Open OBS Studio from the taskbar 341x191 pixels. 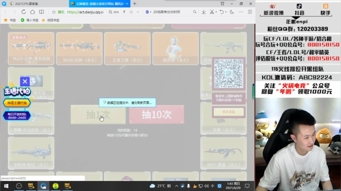point(19,186)
